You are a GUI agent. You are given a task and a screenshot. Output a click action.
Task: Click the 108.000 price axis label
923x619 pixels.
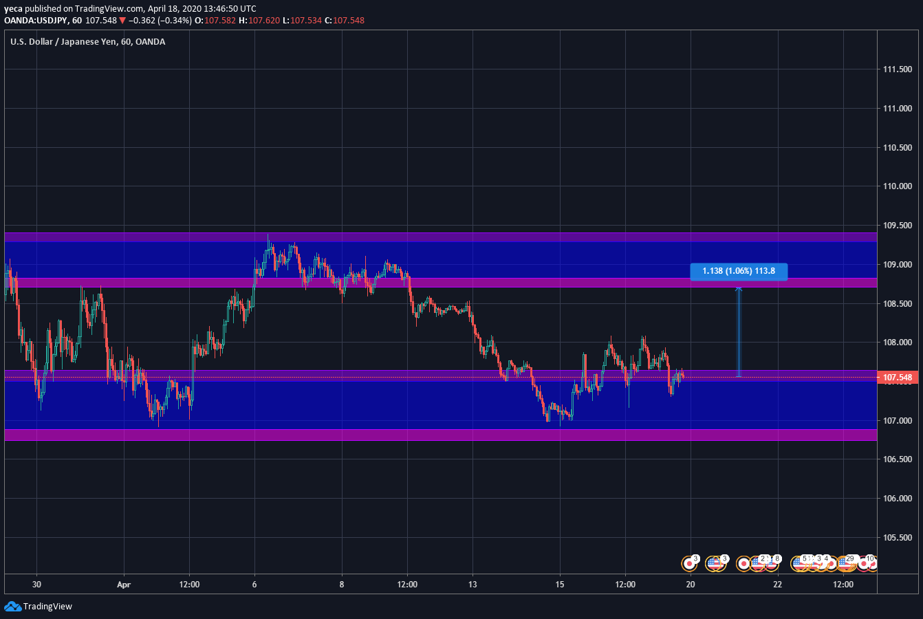point(898,343)
